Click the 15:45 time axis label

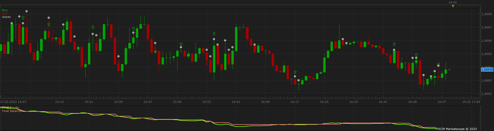tap(177, 102)
